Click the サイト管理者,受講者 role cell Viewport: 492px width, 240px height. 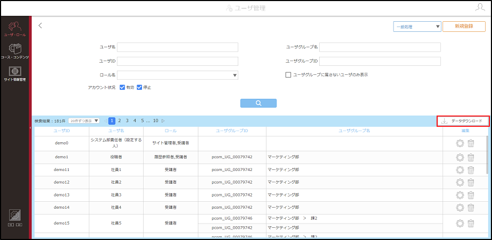[171, 143]
